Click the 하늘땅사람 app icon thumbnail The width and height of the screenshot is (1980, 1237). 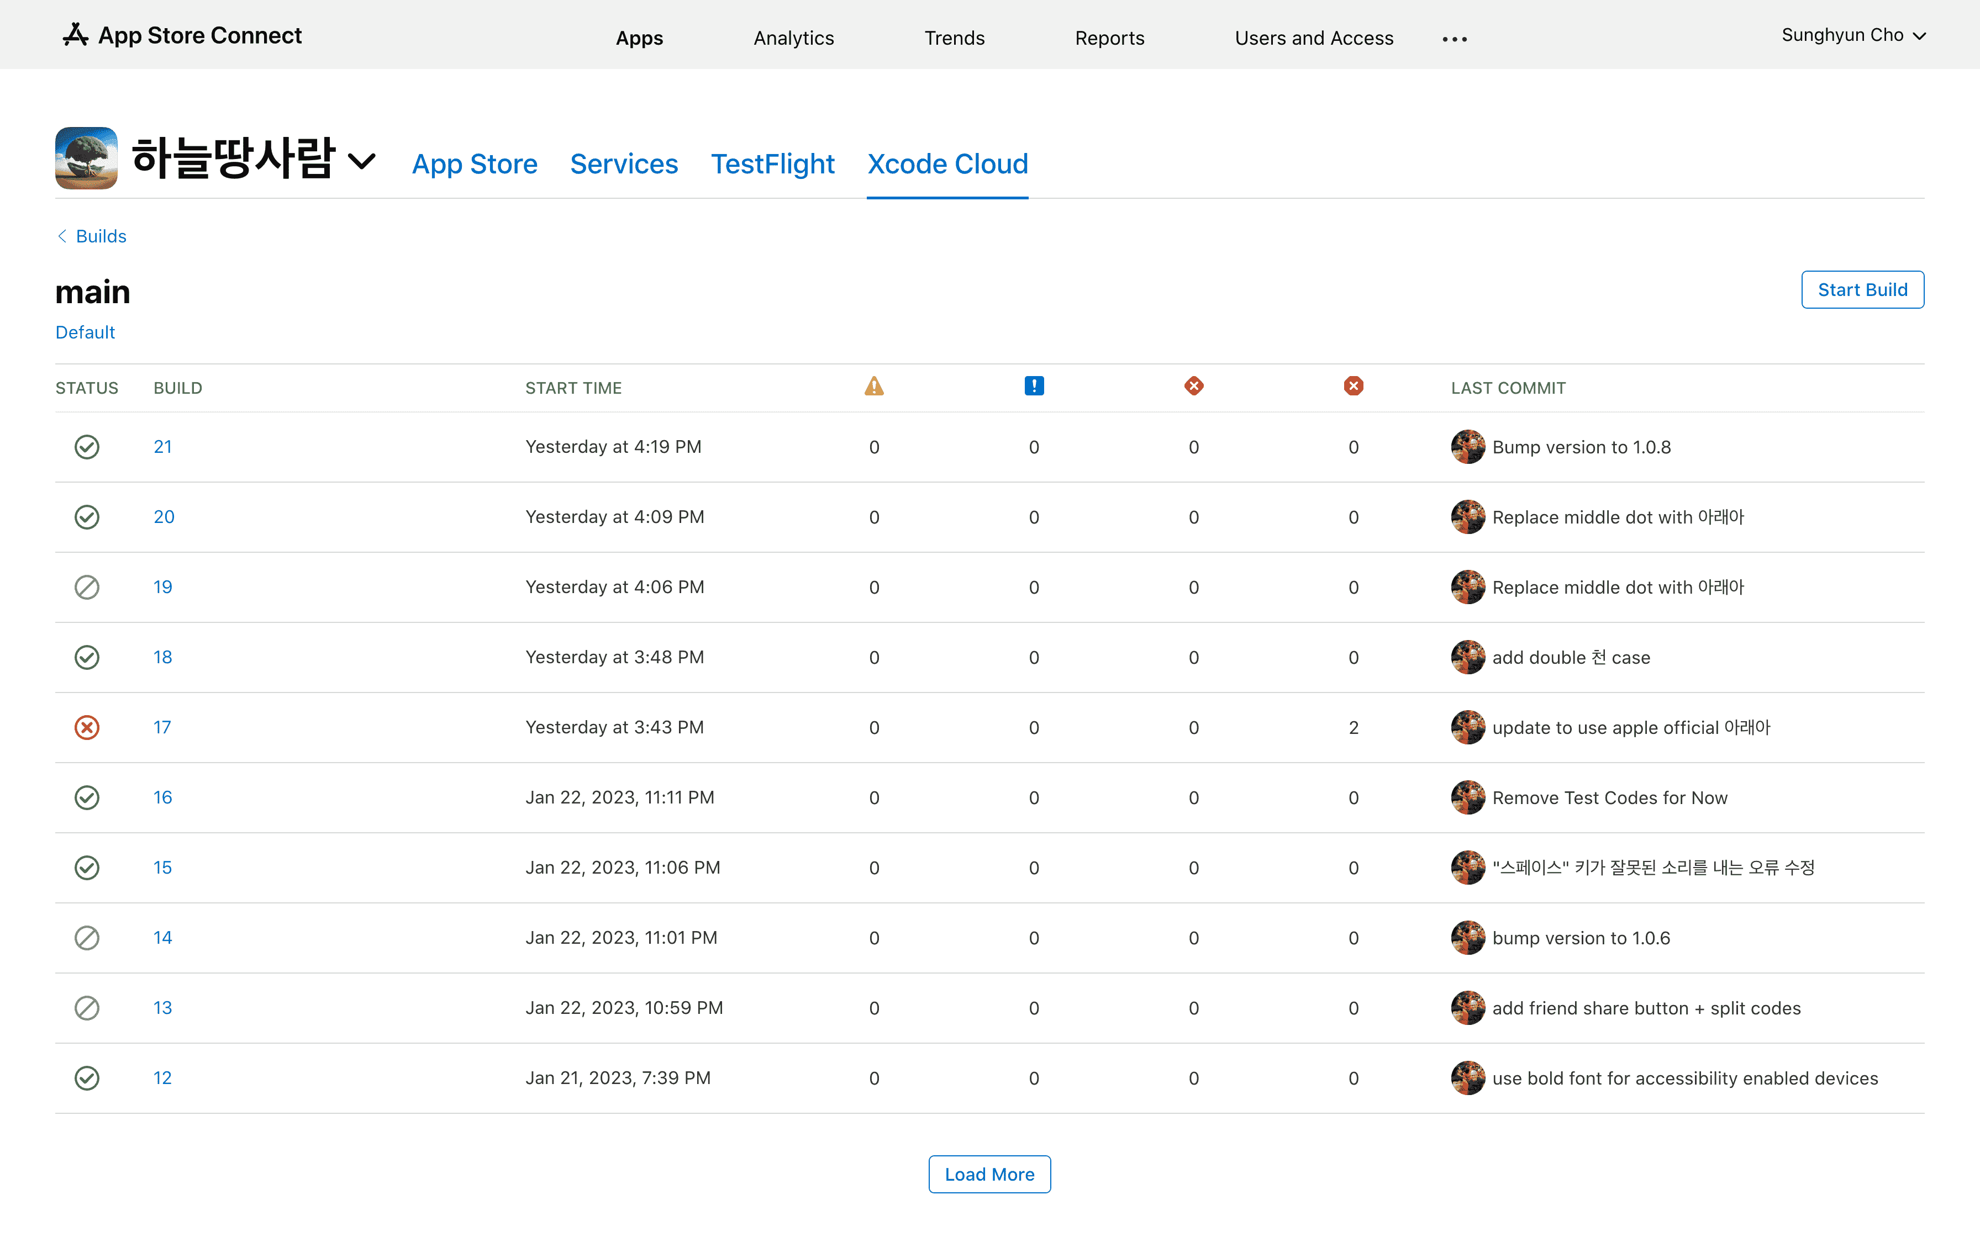click(86, 158)
